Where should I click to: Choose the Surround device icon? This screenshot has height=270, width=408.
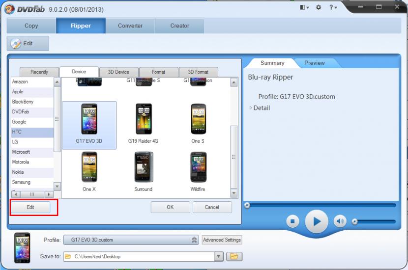[x=144, y=167]
